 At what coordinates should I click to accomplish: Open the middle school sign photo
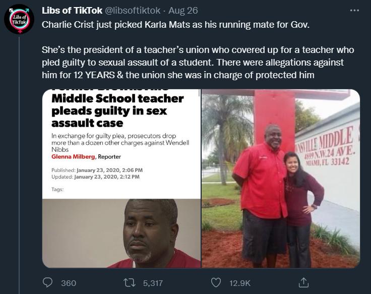[x=281, y=179]
